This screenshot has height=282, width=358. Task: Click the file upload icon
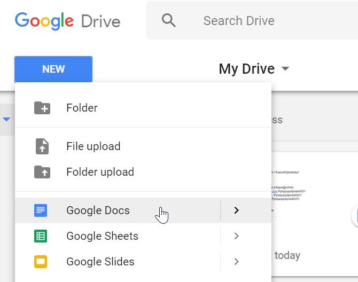pyautogui.click(x=42, y=146)
